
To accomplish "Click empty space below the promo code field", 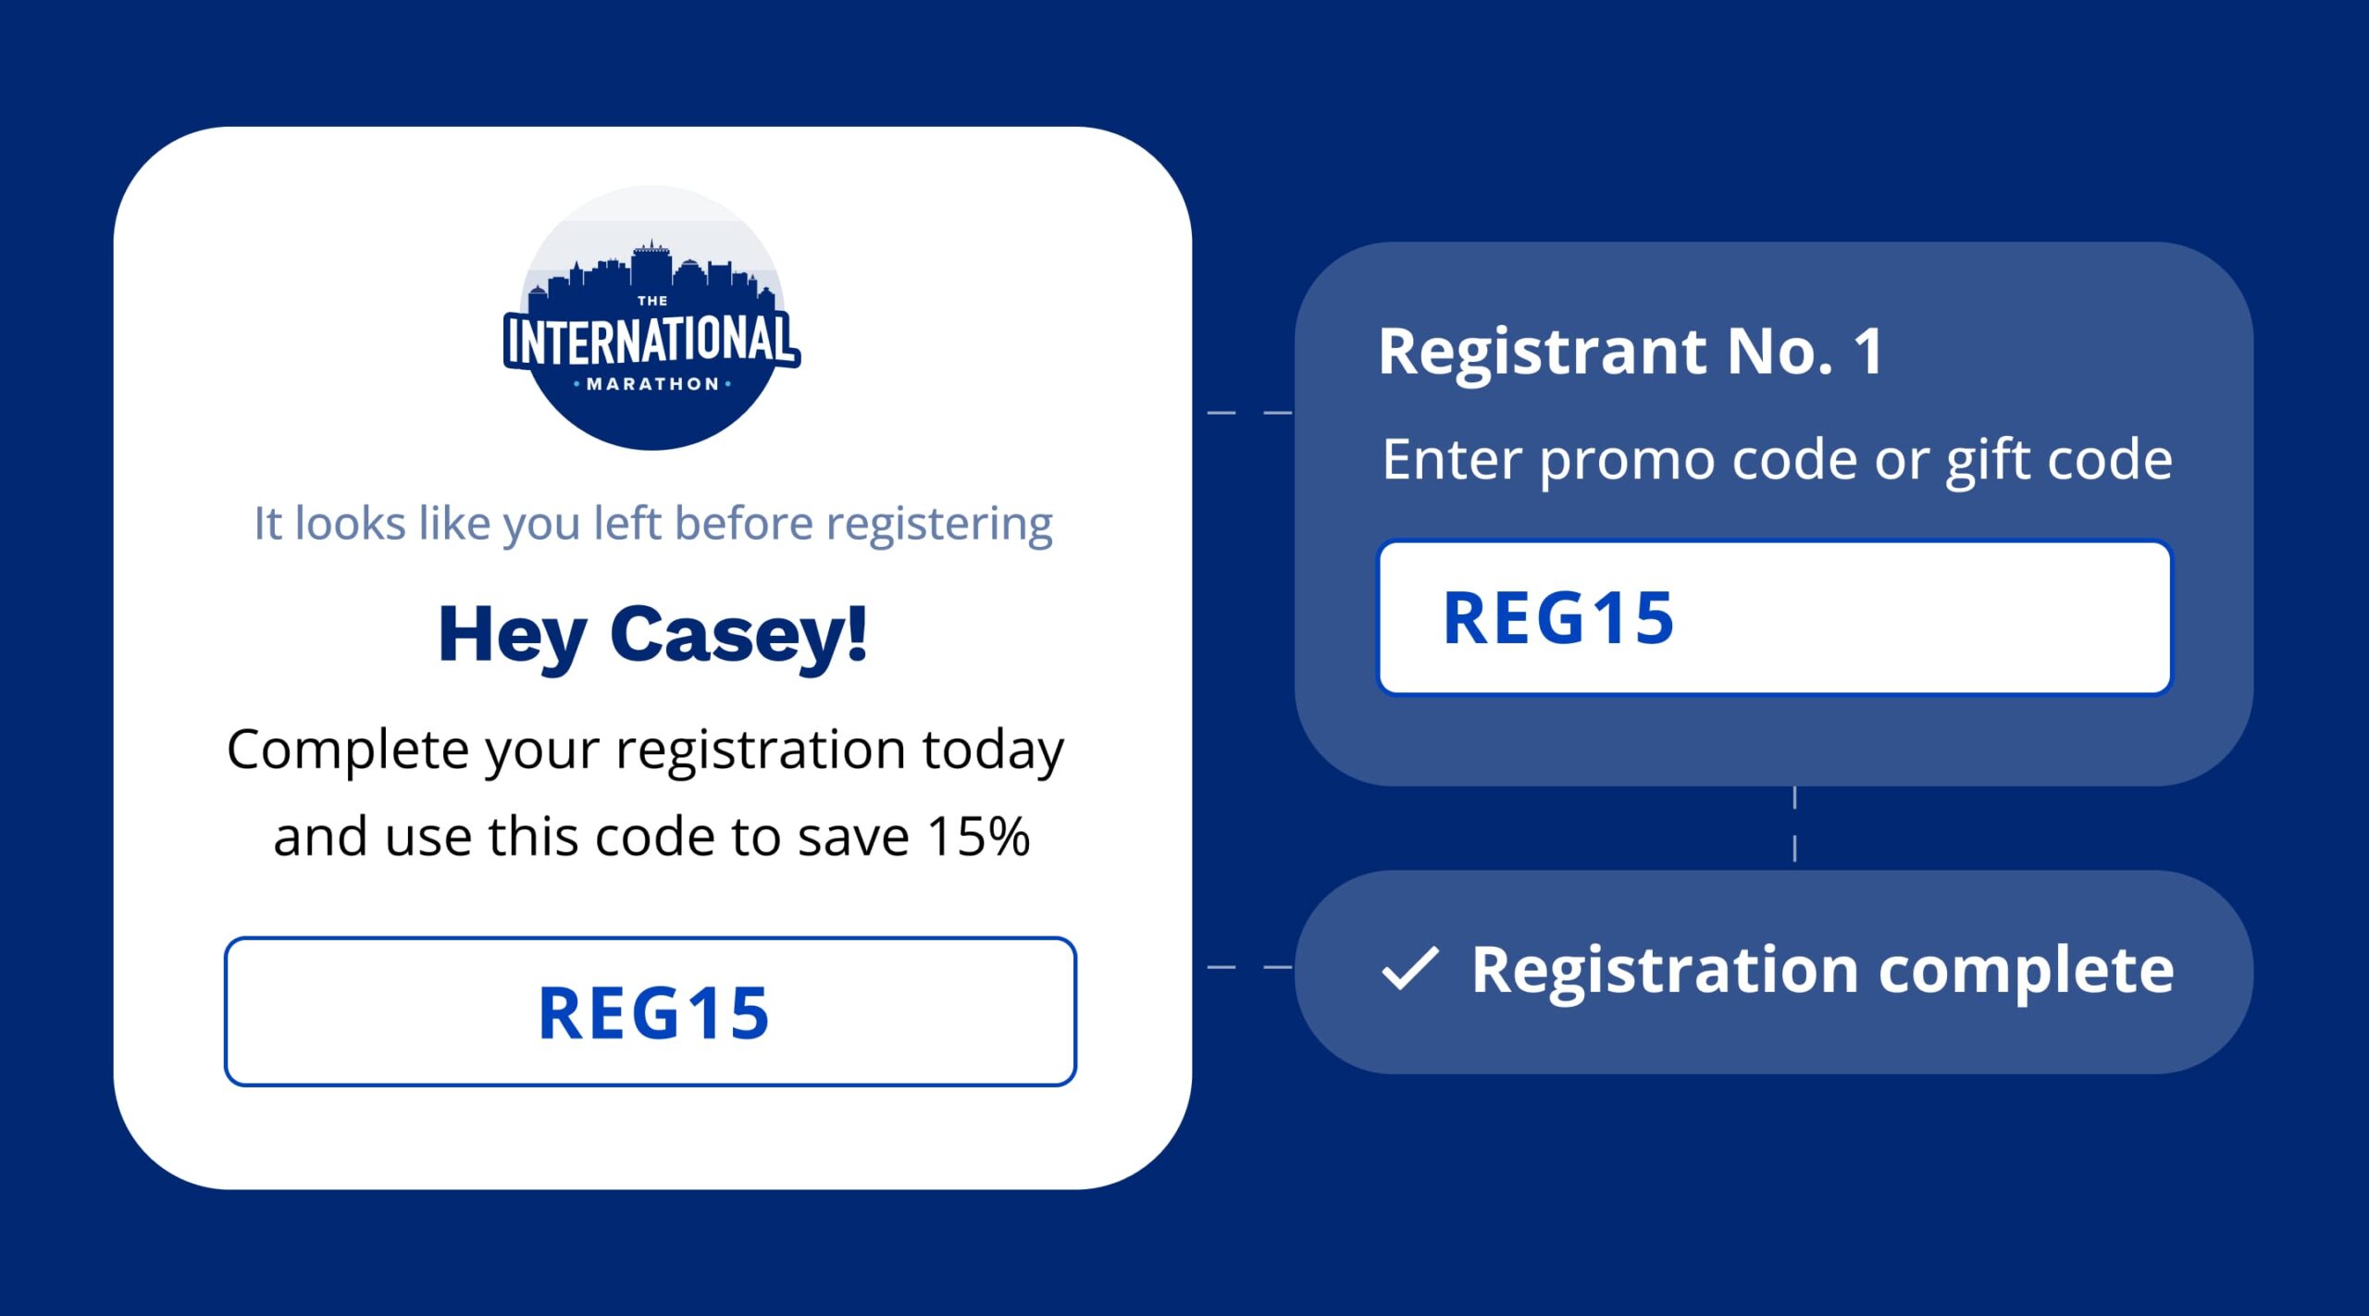I will pos(1774,740).
